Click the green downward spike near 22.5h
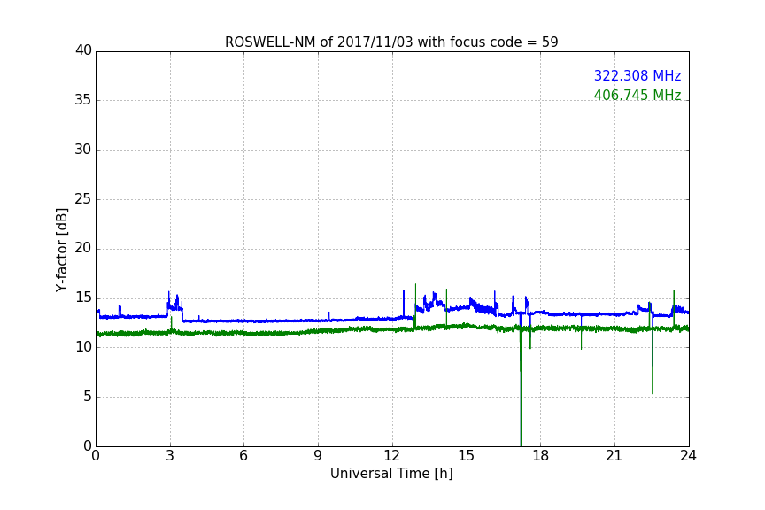 point(653,364)
